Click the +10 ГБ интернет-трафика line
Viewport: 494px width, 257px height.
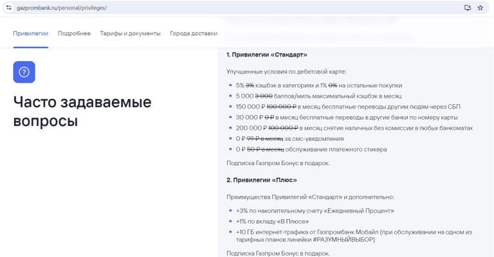point(354,232)
